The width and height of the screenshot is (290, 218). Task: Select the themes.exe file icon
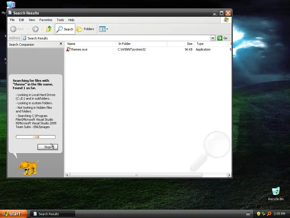point(69,49)
